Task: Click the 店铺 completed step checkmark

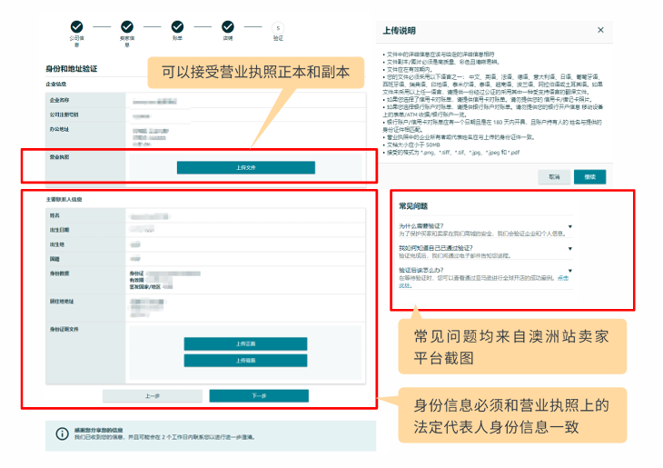Action: coord(228,27)
